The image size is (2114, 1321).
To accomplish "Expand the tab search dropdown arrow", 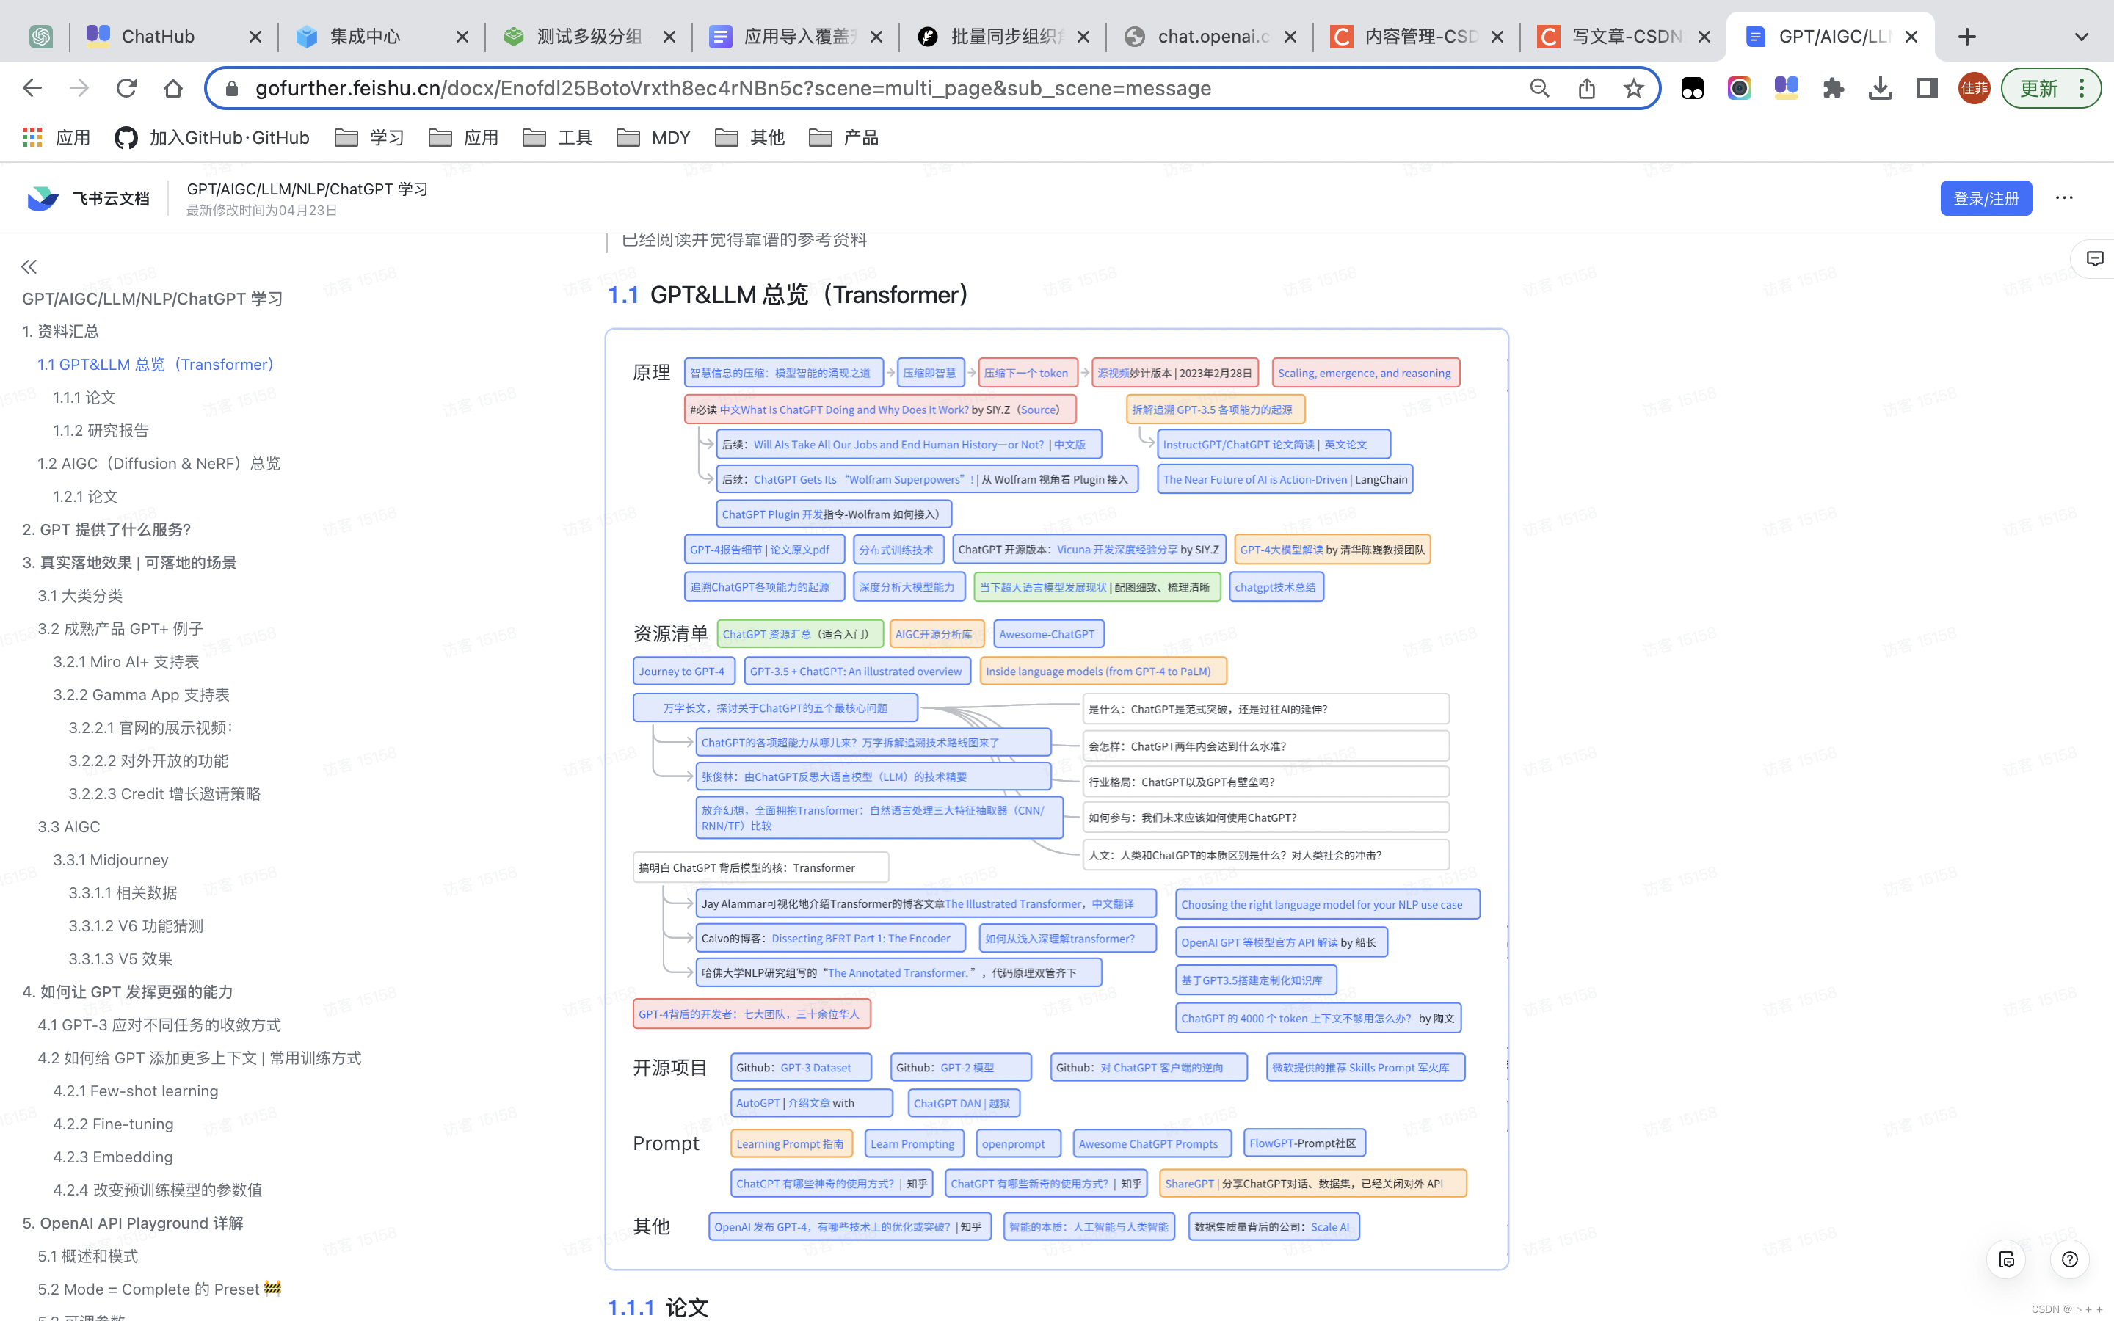I will pos(2081,37).
